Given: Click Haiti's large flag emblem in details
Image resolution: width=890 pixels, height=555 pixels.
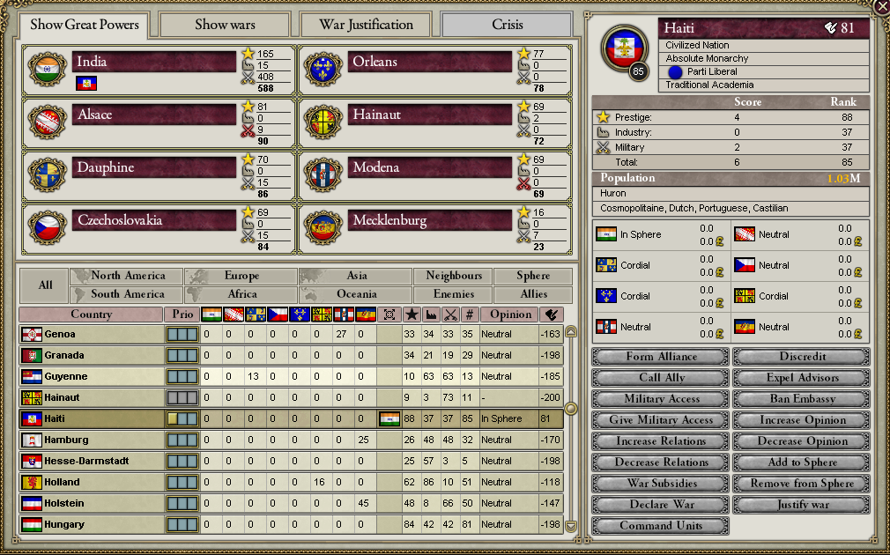Looking at the screenshot, I should click(623, 48).
